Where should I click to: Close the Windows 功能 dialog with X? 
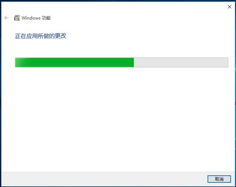[230, 7]
